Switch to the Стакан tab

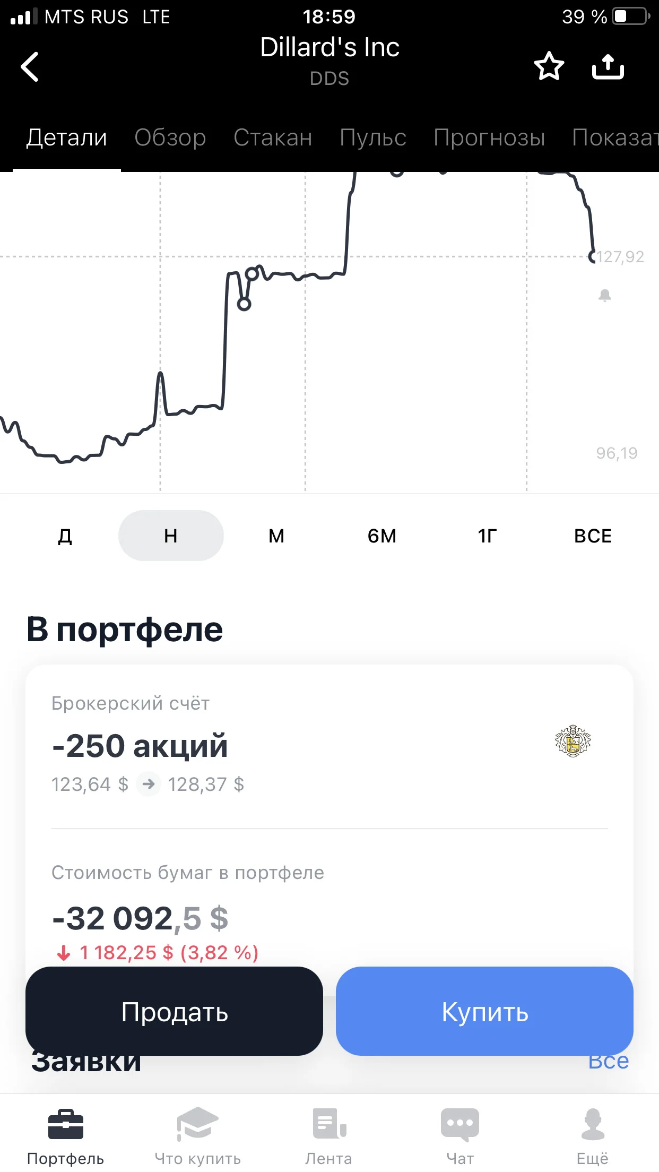pyautogui.click(x=273, y=137)
